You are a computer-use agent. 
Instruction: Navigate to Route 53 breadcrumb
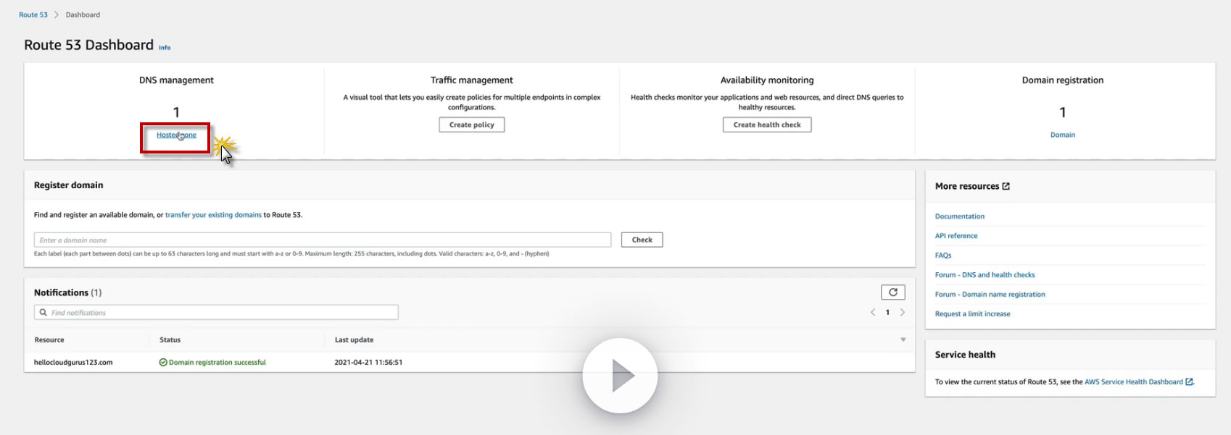33,14
